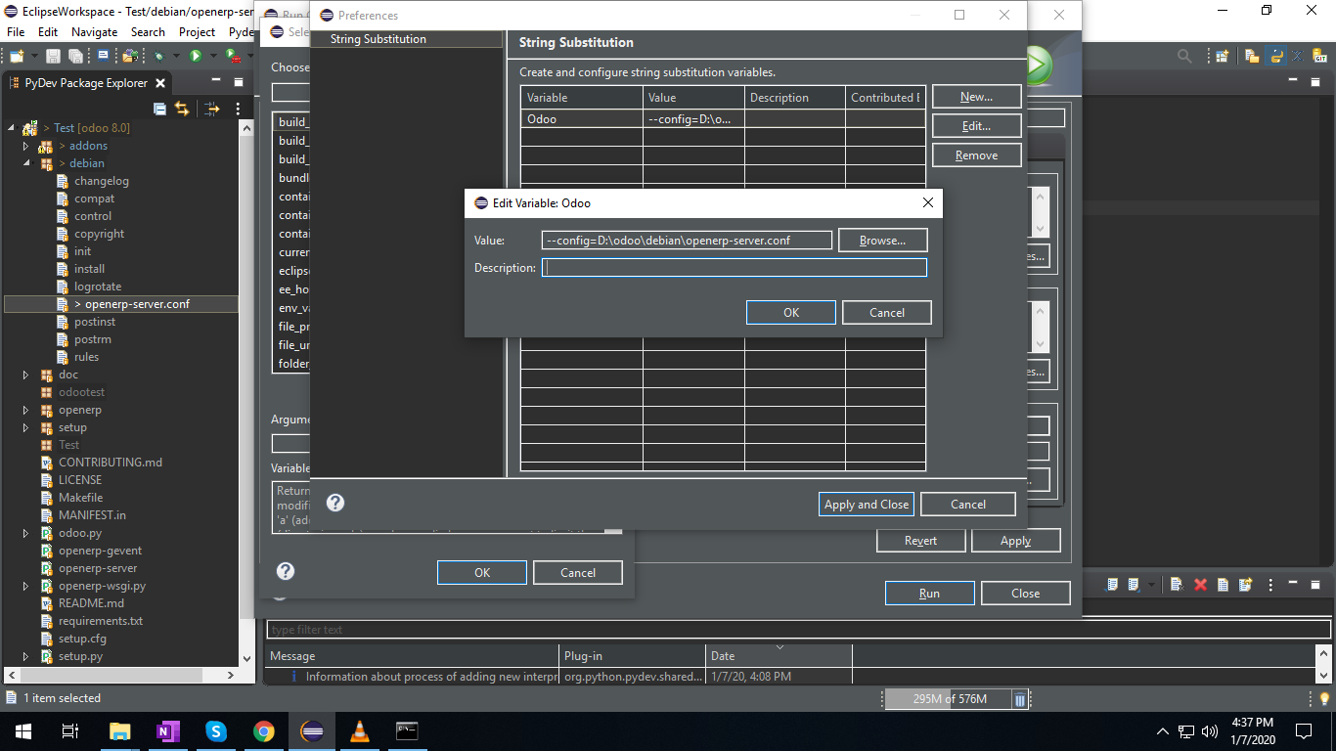Image resolution: width=1336 pixels, height=751 pixels.
Task: Click the Value input field in Edit Variable
Action: click(x=687, y=240)
